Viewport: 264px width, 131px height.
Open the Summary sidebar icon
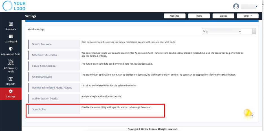pos(11,24)
